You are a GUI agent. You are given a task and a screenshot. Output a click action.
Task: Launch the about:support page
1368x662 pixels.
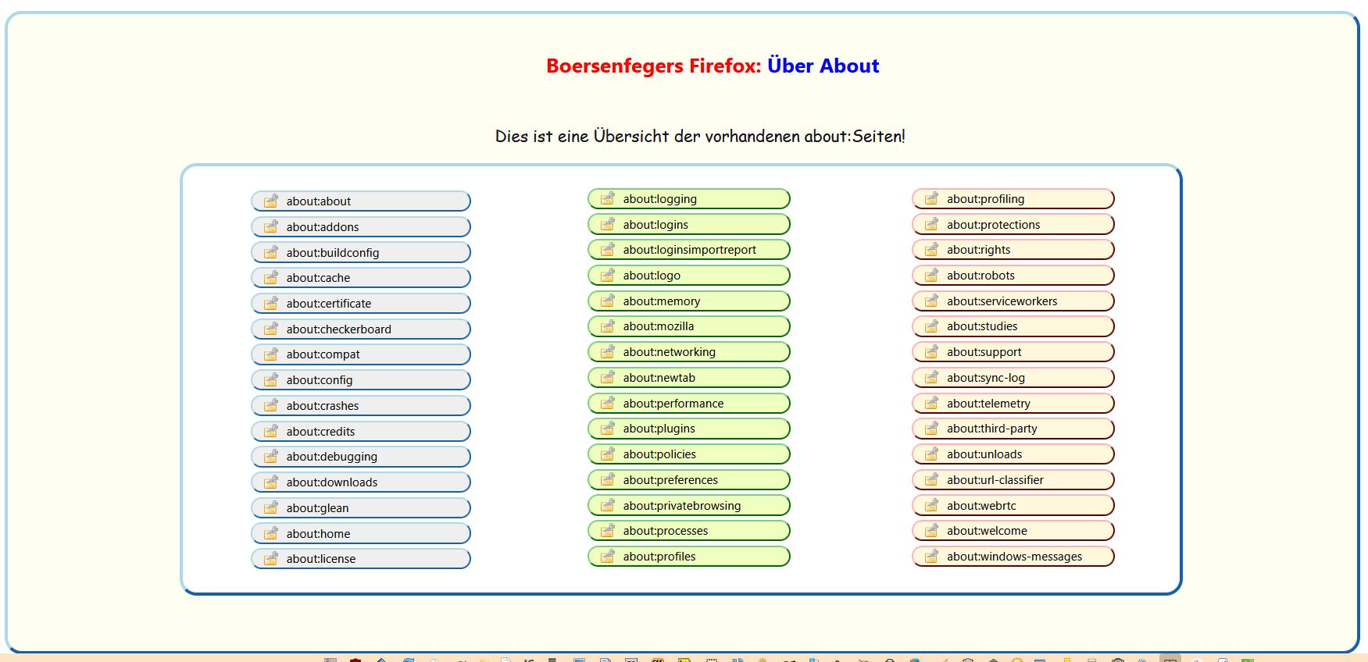1013,352
